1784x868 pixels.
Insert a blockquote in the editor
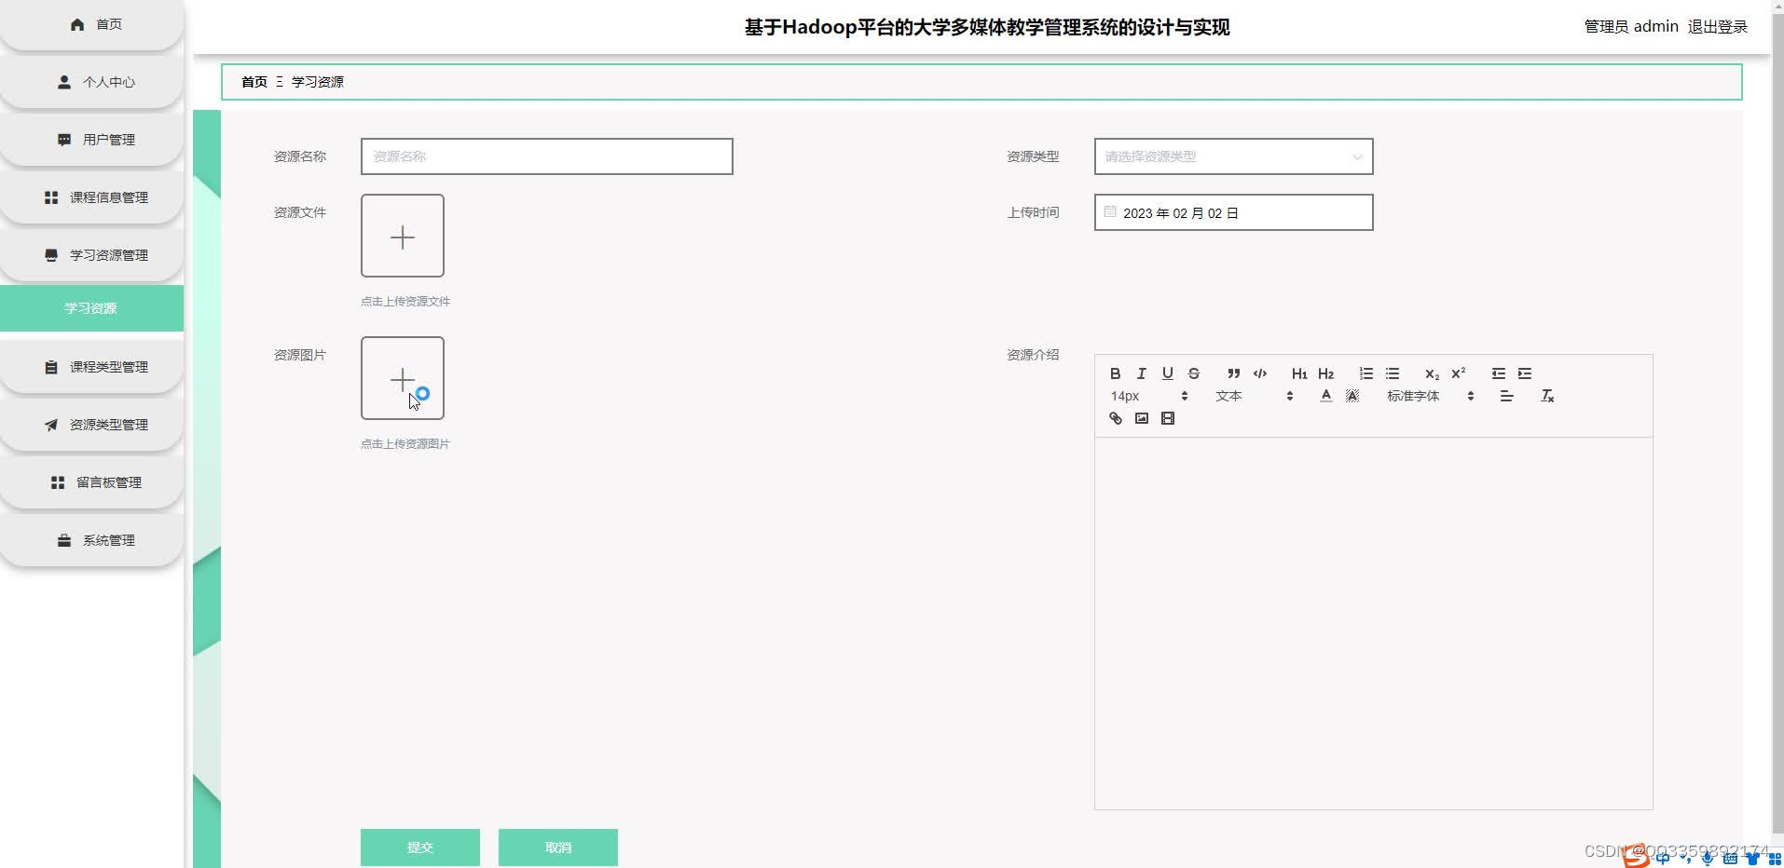tap(1233, 373)
